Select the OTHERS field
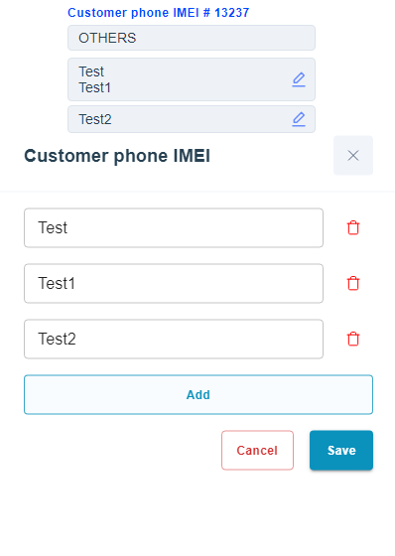 192,38
